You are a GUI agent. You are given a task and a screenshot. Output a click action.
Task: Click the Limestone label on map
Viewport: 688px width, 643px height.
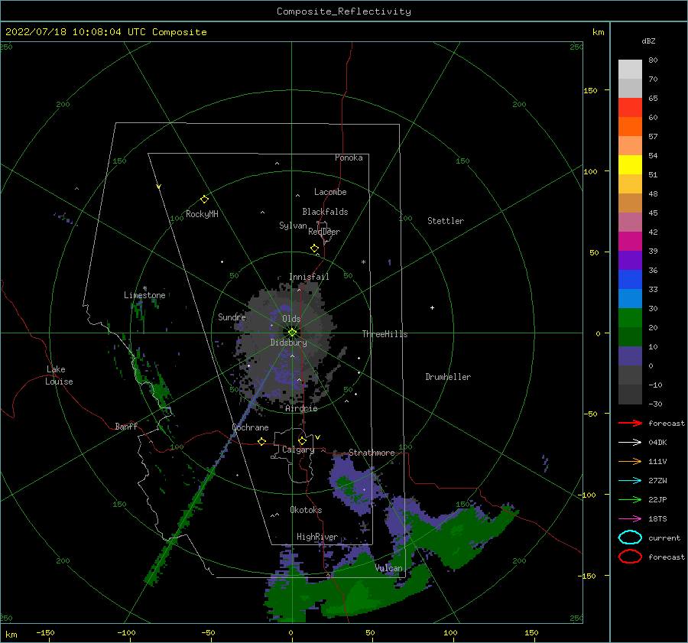[x=144, y=295]
